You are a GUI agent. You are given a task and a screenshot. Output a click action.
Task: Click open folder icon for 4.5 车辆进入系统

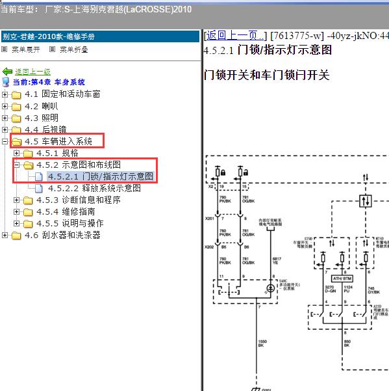(x=17, y=142)
